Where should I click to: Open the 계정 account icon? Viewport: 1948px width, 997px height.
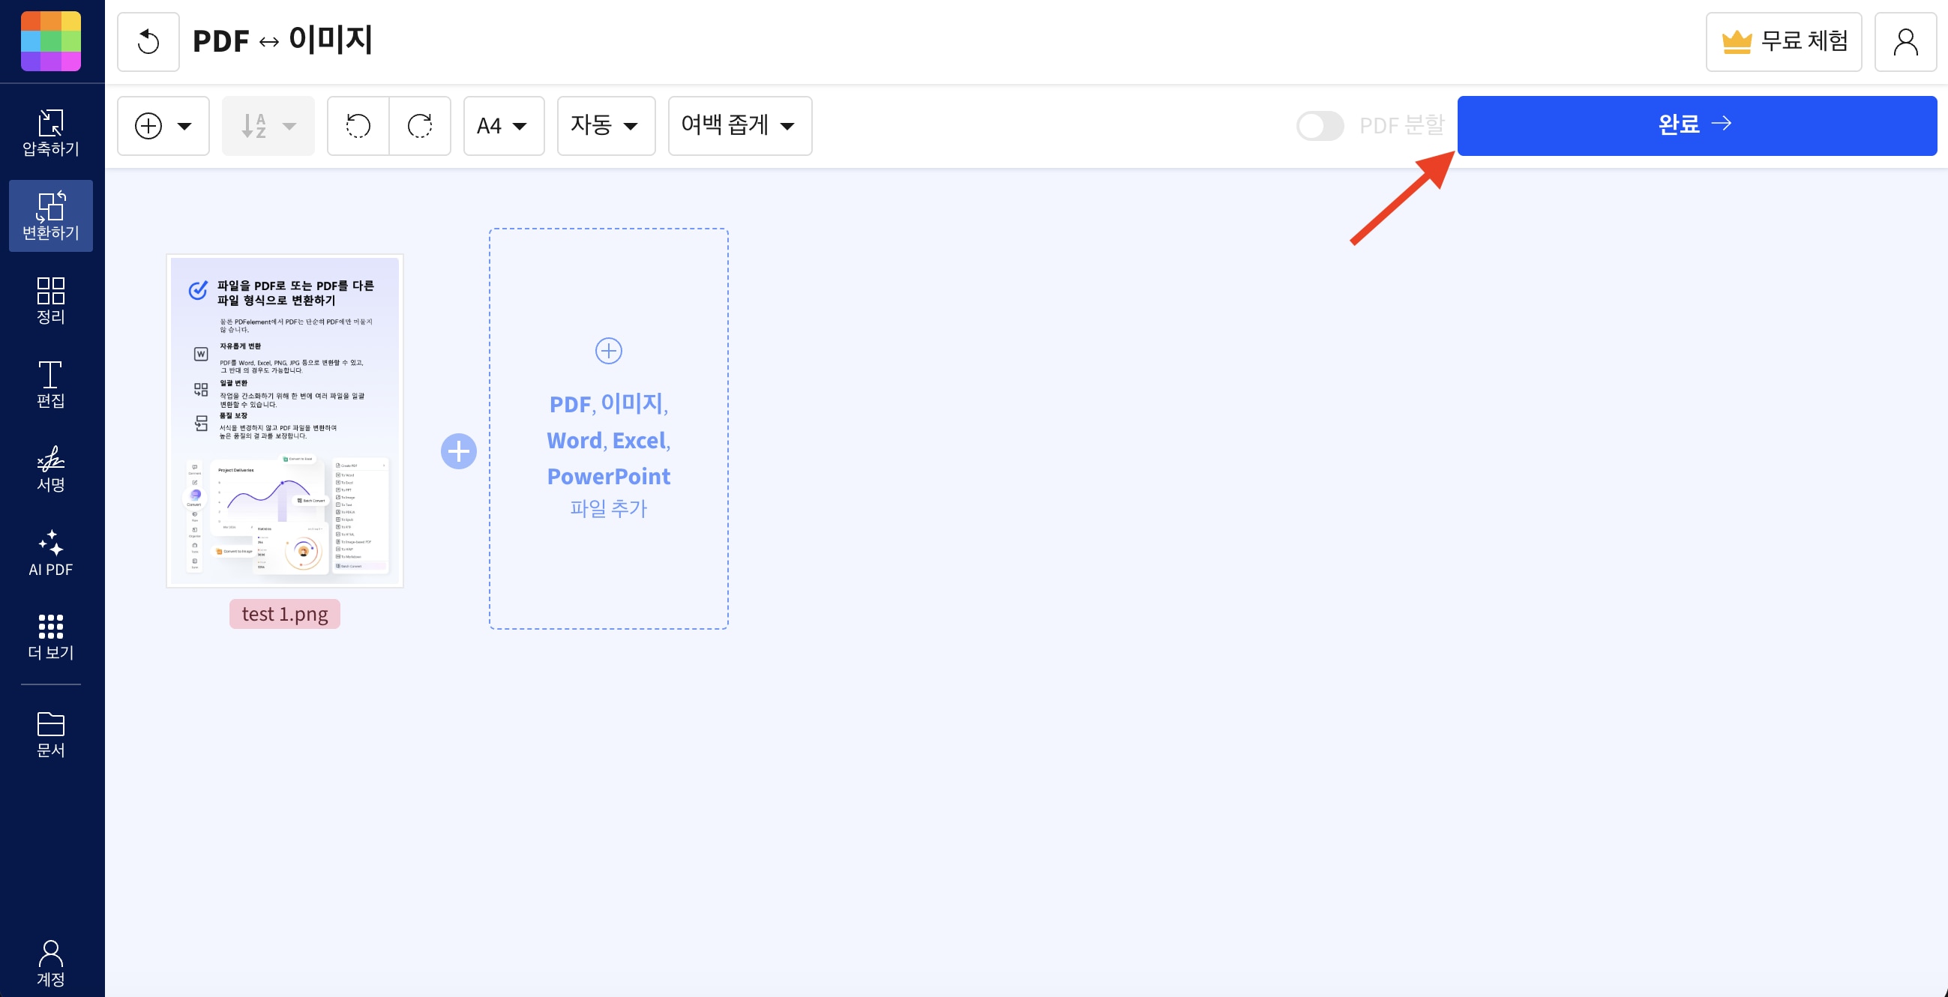pyautogui.click(x=51, y=966)
